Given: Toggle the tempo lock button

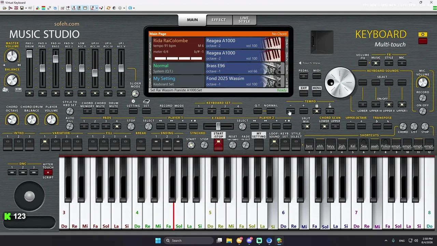Looking at the screenshot, I should tap(317, 111).
